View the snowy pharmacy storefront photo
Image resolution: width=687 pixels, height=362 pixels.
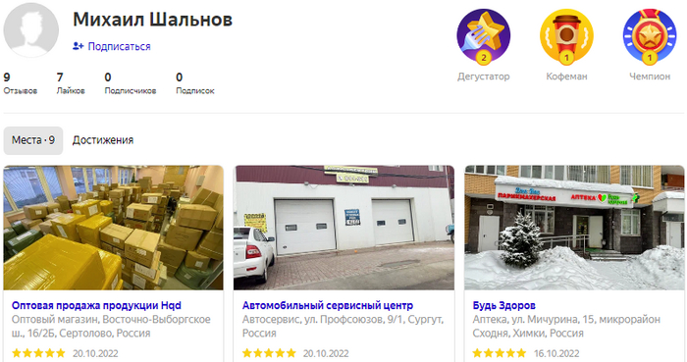(x=574, y=228)
